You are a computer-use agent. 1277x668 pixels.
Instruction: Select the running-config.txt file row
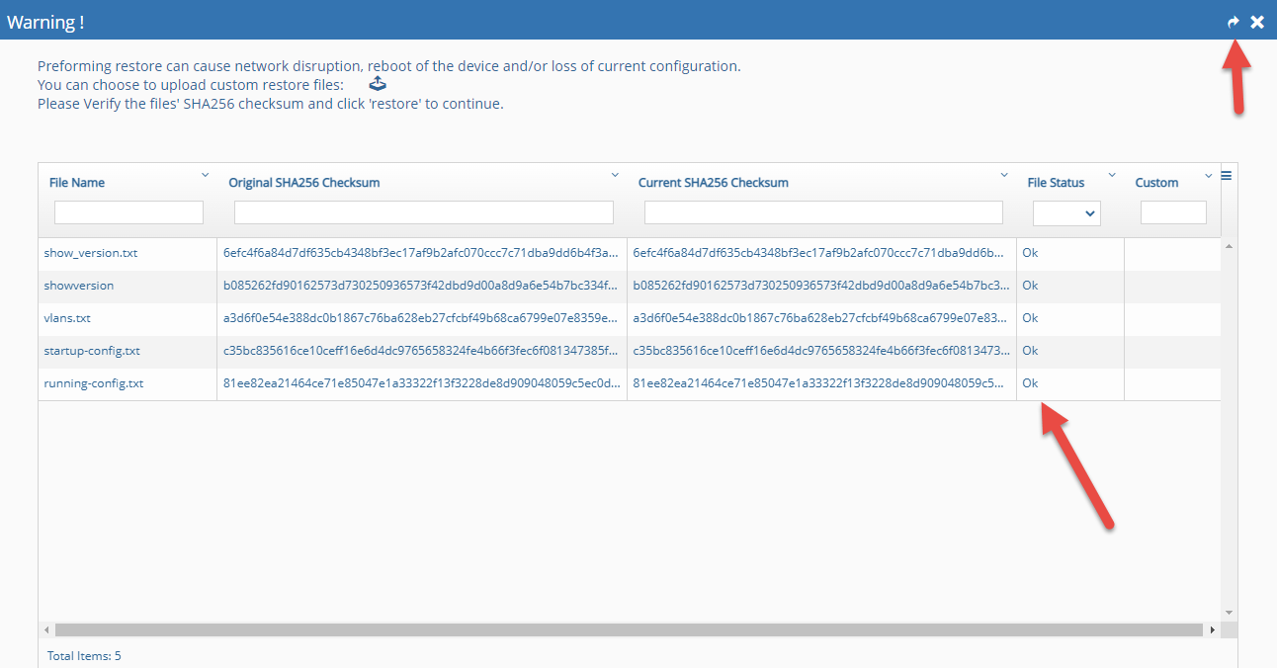point(94,383)
